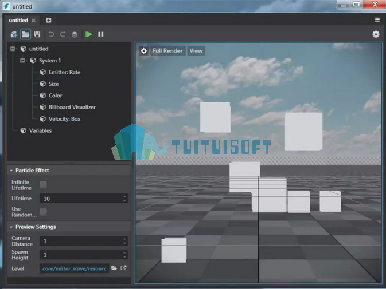
Task: Enable the Use Random checkbox
Action: (x=43, y=212)
